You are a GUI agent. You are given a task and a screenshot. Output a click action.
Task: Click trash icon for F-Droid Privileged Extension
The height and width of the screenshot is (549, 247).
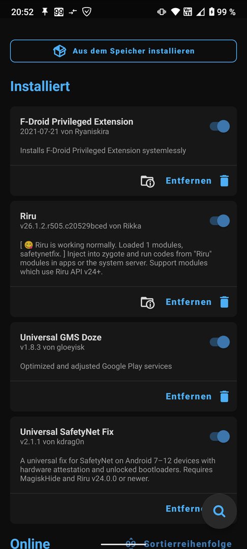(224, 181)
